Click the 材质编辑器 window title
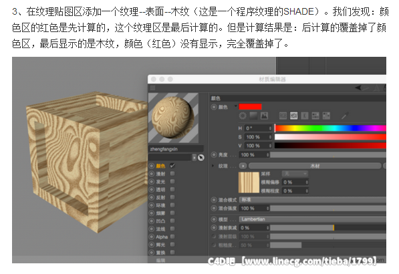399x274 pixels. click(x=272, y=80)
